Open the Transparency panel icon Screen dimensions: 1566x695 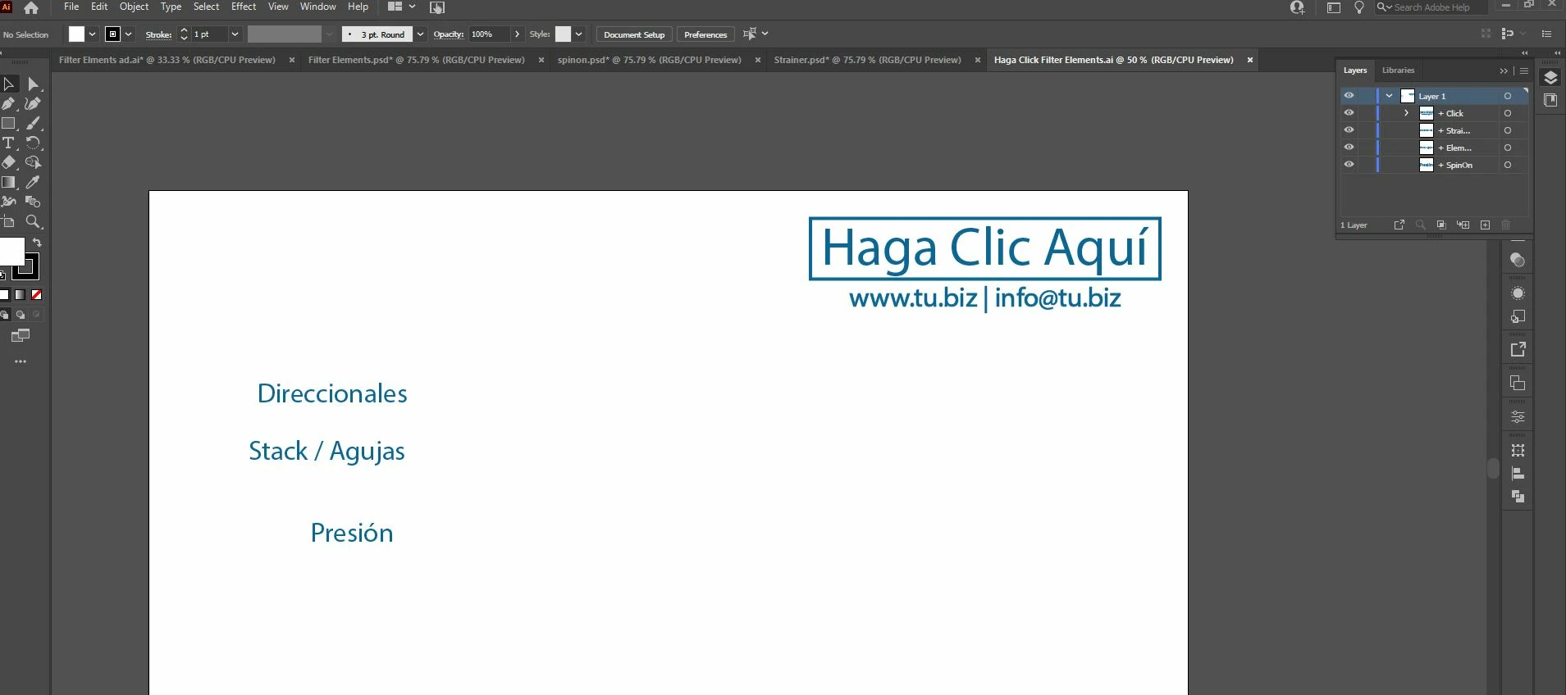click(1518, 260)
